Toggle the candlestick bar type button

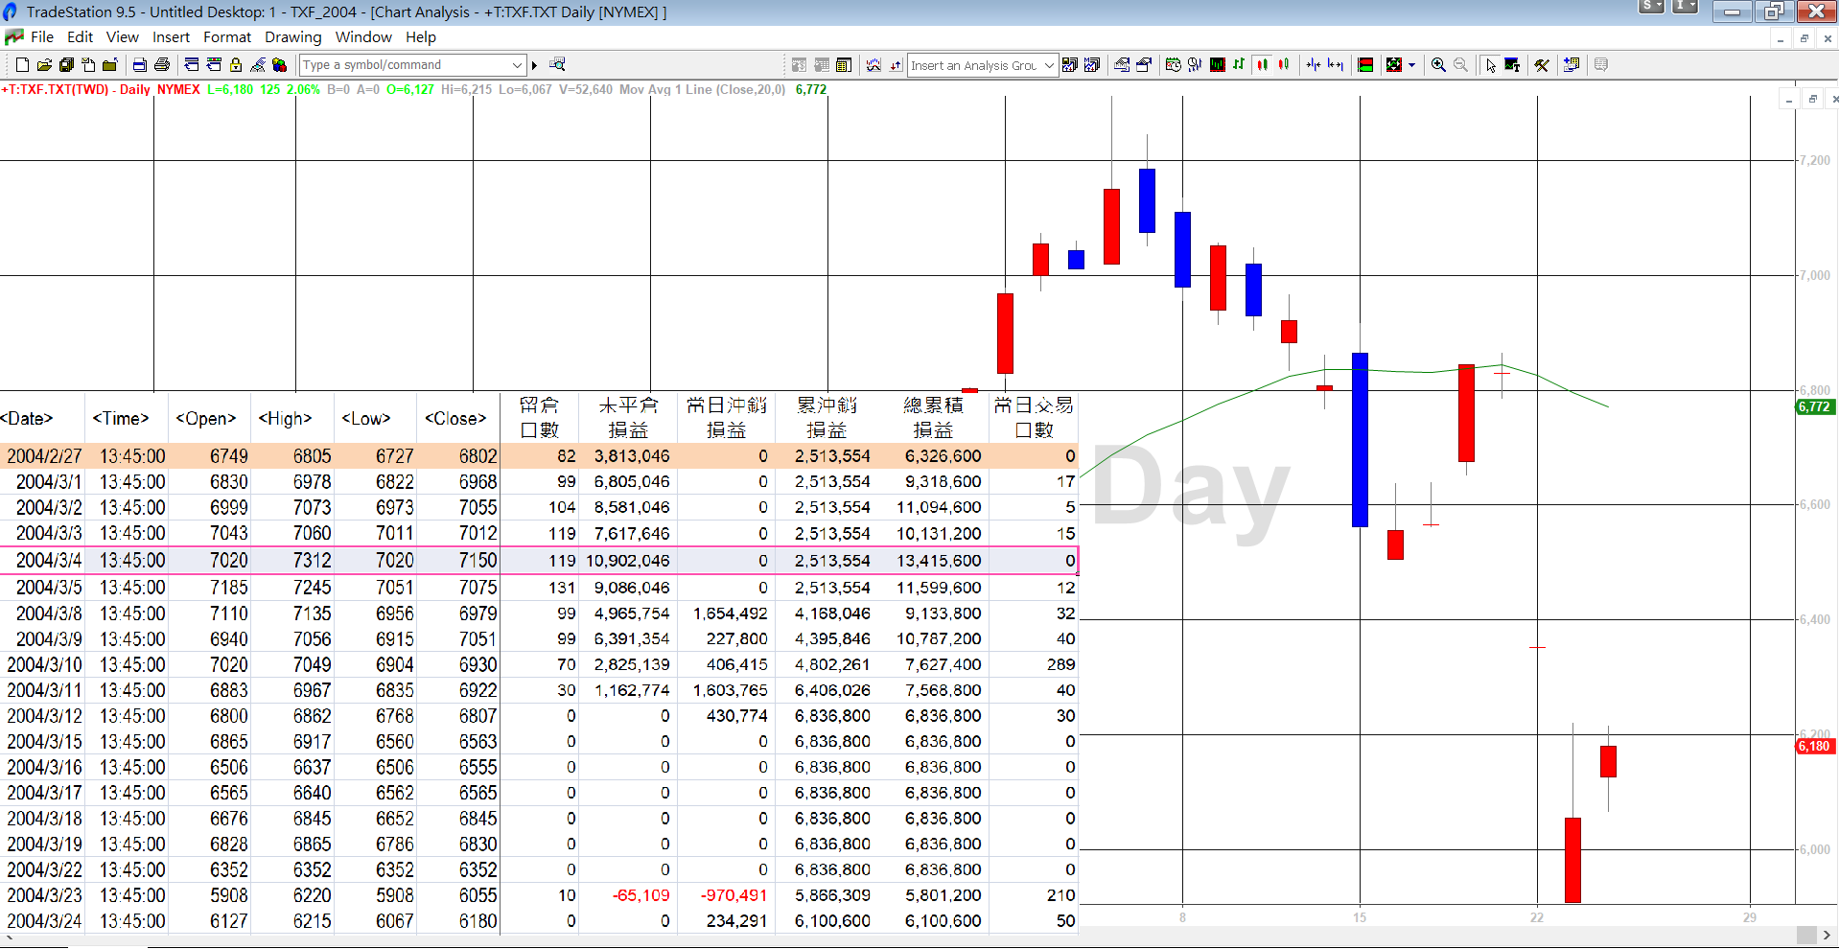pyautogui.click(x=1262, y=65)
